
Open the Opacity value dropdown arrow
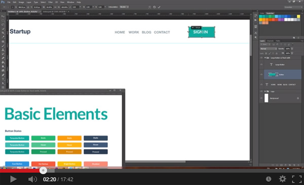click(x=292, y=49)
